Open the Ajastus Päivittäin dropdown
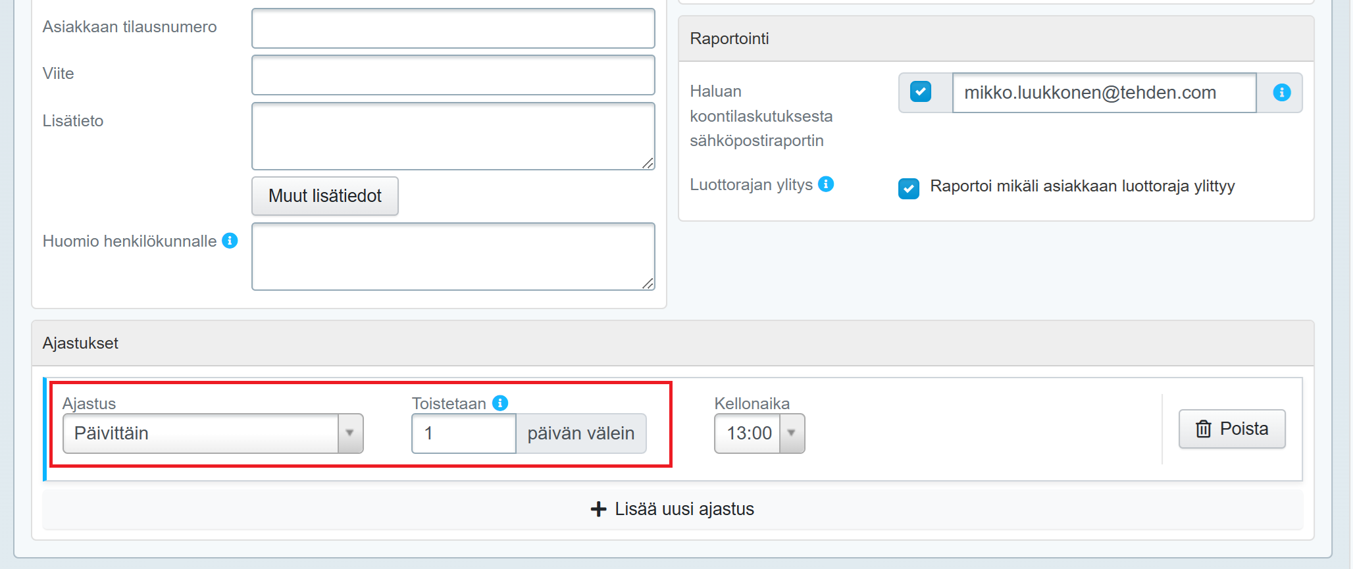Image resolution: width=1353 pixels, height=569 pixels. pyautogui.click(x=213, y=433)
